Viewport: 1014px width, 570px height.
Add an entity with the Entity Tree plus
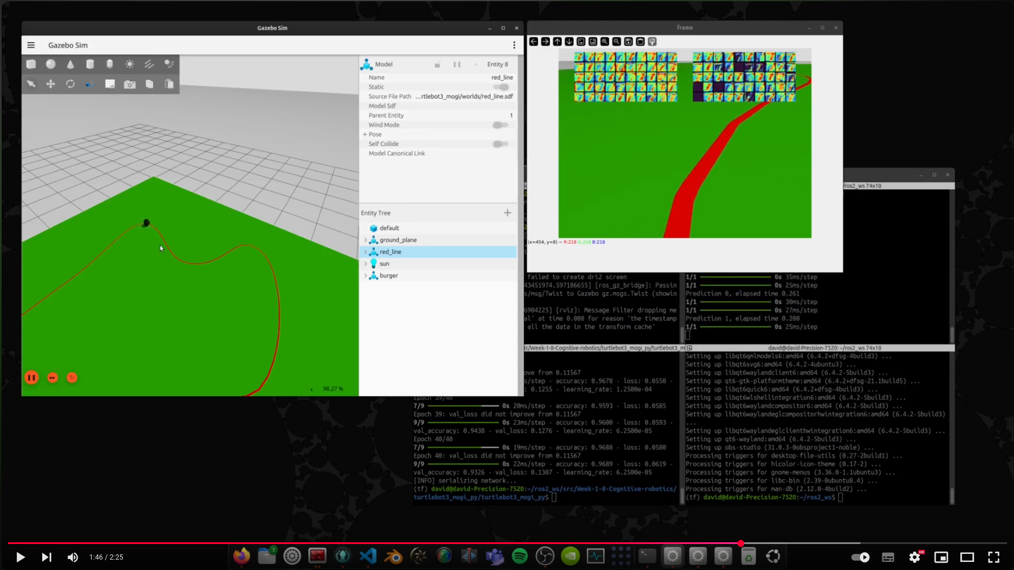click(x=508, y=213)
